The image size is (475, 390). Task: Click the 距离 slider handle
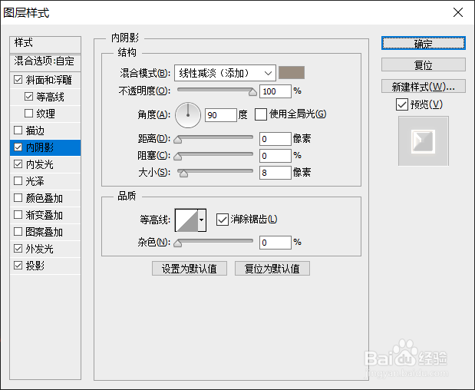click(178, 140)
